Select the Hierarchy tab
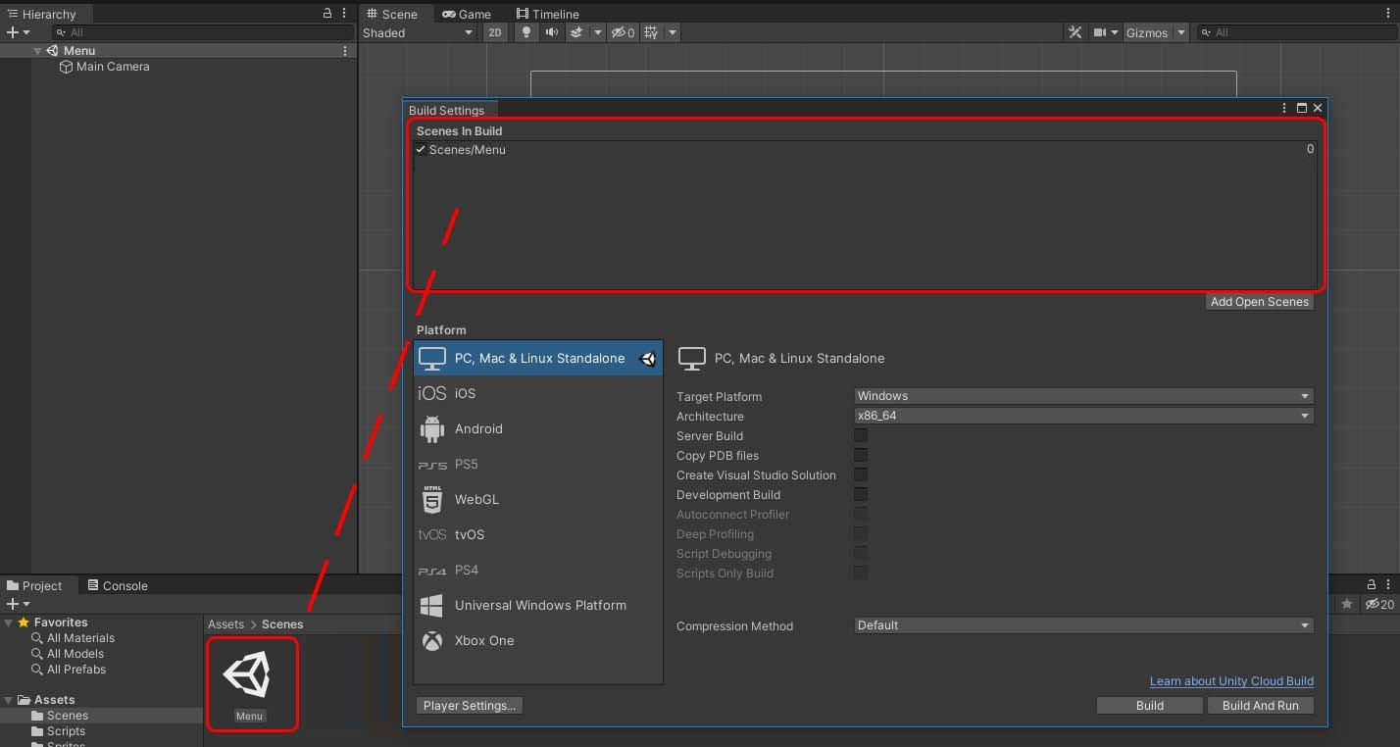 tap(41, 14)
